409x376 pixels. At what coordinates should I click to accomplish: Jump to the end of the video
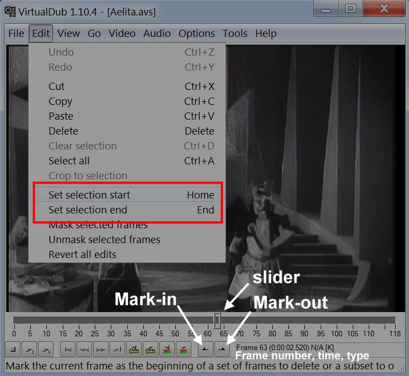[117, 349]
